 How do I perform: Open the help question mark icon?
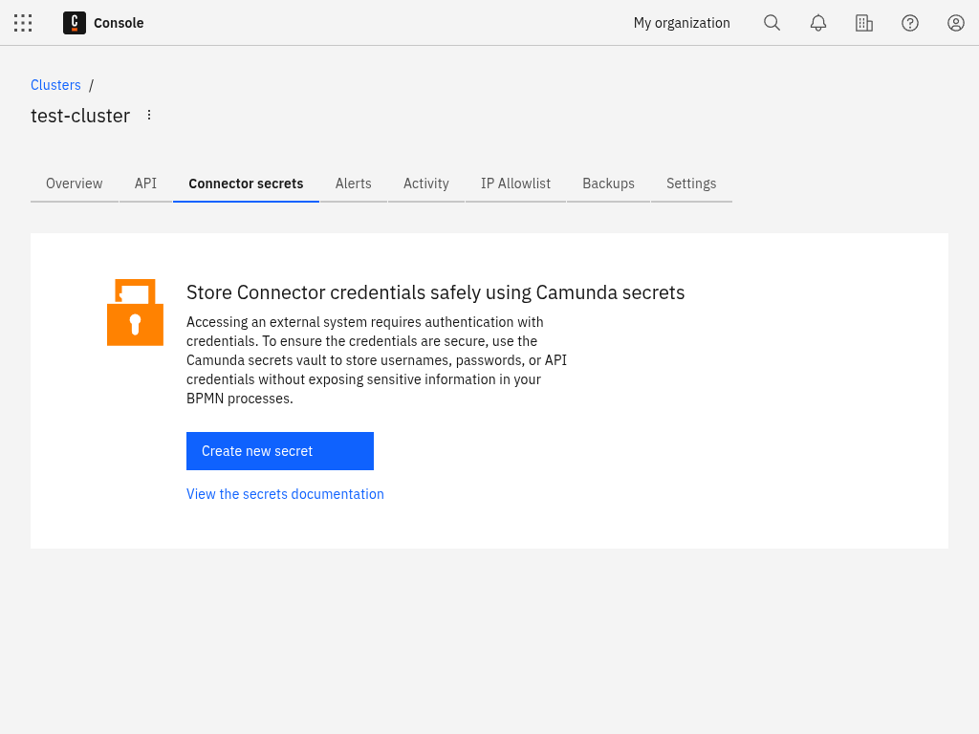(x=910, y=23)
